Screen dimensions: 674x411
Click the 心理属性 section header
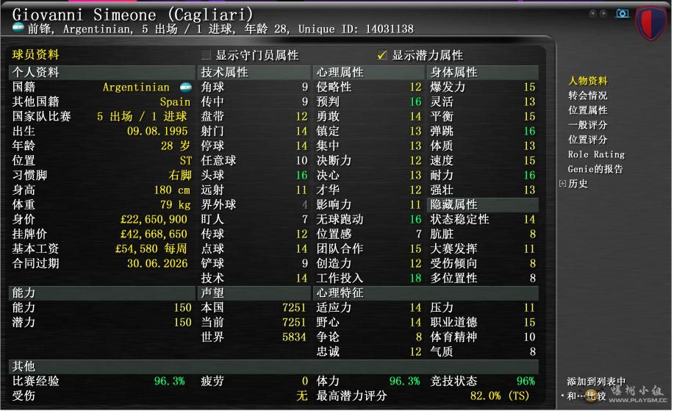tap(369, 72)
